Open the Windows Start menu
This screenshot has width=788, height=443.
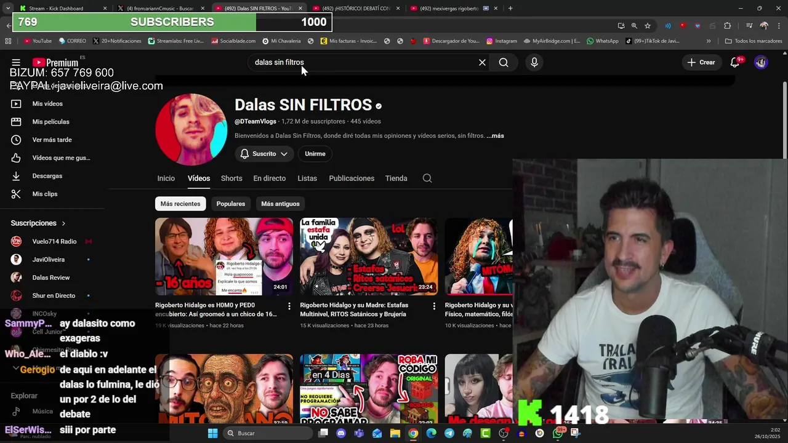click(x=212, y=433)
